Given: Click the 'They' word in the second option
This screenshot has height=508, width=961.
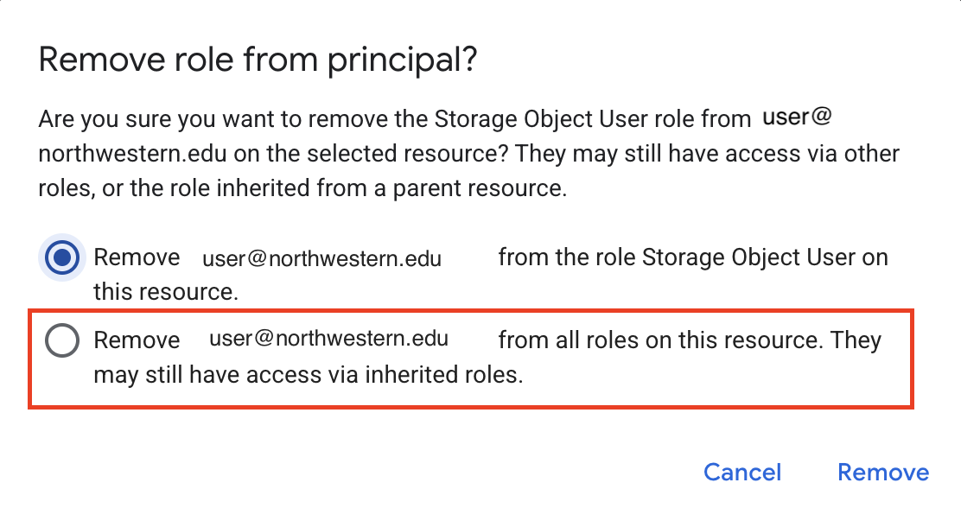Looking at the screenshot, I should [x=855, y=340].
